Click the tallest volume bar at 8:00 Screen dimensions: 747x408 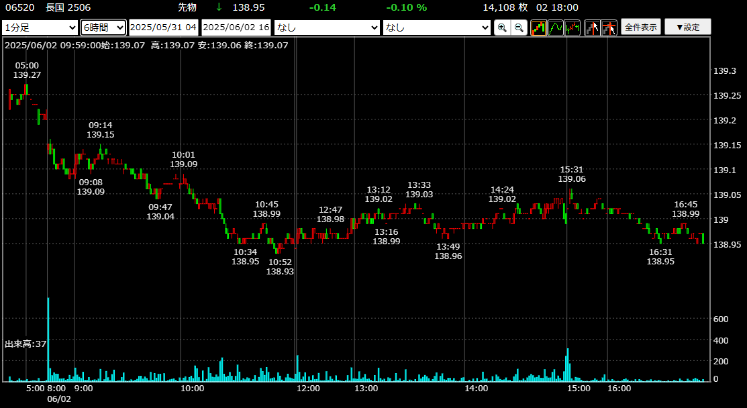click(x=48, y=340)
